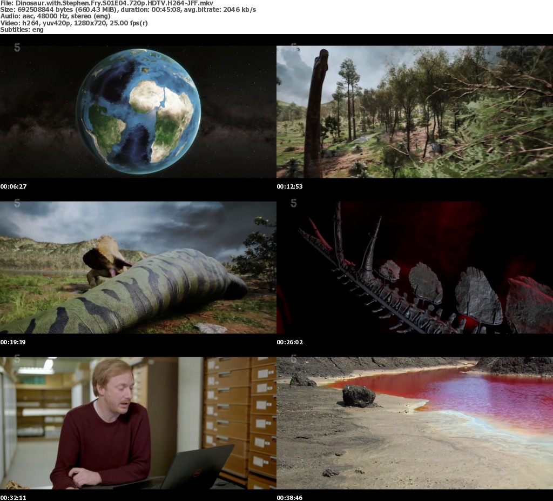Select the 00:12:53 timestamp
The height and width of the screenshot is (501, 553).
coord(290,186)
